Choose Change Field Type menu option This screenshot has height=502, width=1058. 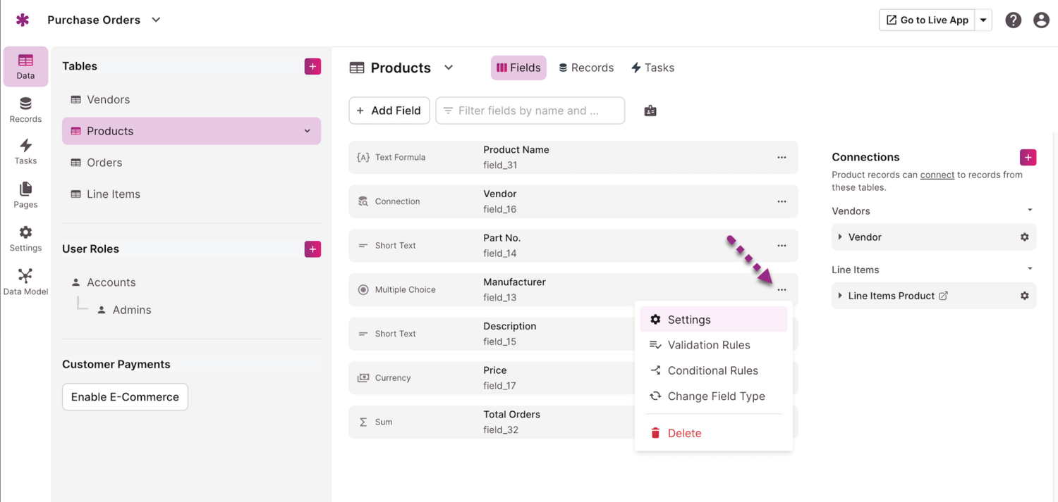point(716,396)
